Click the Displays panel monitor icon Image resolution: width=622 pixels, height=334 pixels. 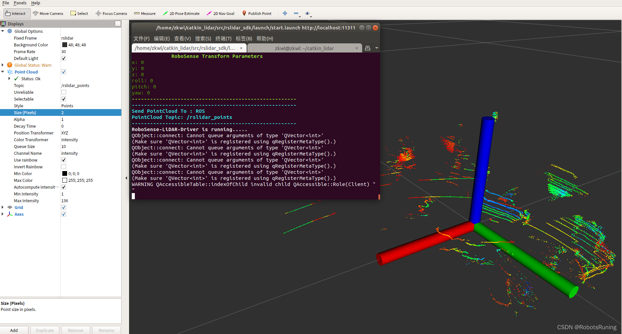3,24
